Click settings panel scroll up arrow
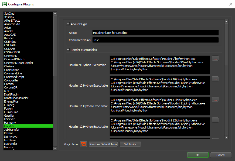 pyautogui.click(x=226, y=21)
